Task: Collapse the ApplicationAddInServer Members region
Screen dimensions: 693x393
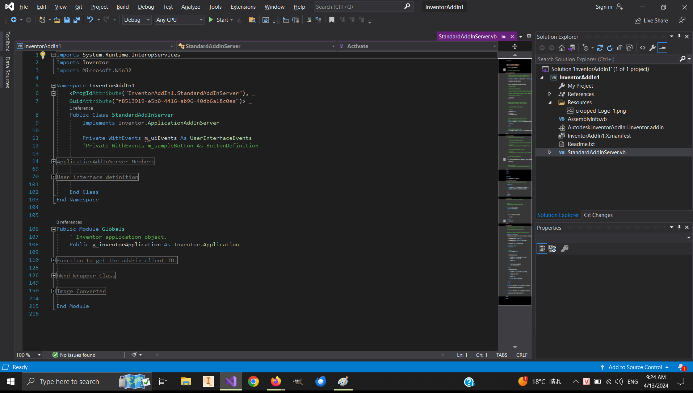Action: pyautogui.click(x=54, y=161)
